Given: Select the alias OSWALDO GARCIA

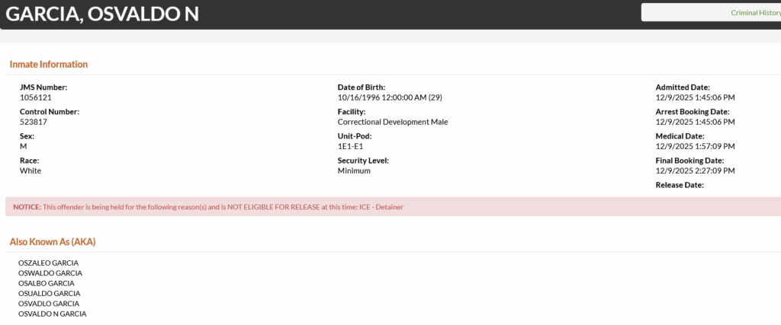Looking at the screenshot, I should pyautogui.click(x=50, y=273).
